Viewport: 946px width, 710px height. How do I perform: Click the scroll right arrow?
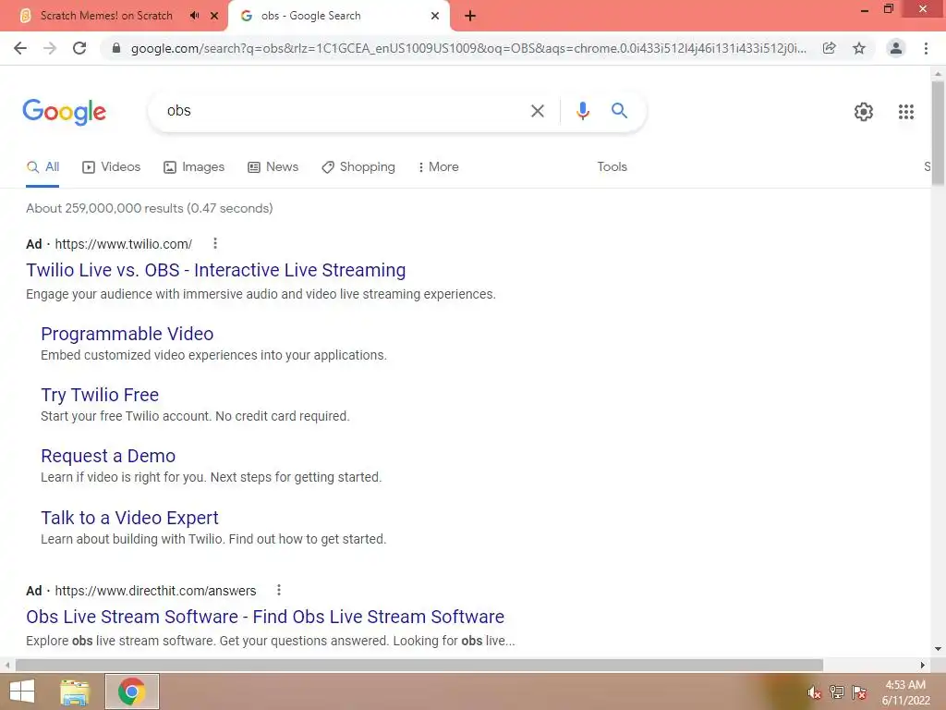tap(923, 665)
